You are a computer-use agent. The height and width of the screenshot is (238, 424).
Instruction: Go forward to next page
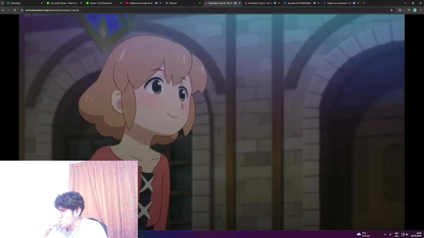point(9,10)
